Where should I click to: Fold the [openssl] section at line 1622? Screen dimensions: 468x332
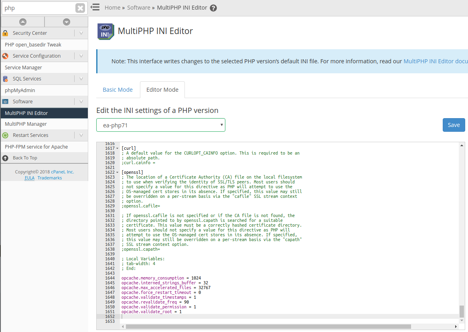[117, 173]
